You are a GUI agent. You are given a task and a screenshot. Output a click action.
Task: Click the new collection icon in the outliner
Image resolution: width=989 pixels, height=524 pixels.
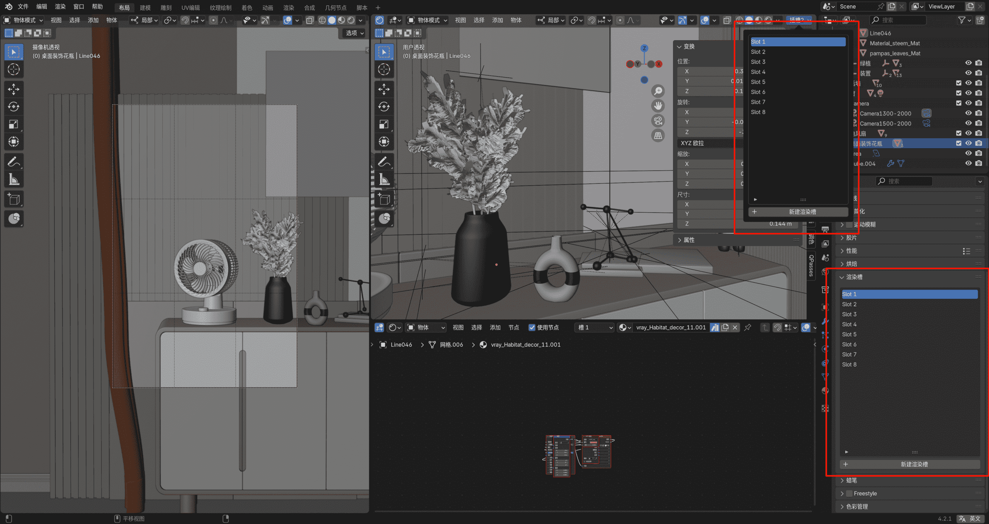pyautogui.click(x=980, y=20)
